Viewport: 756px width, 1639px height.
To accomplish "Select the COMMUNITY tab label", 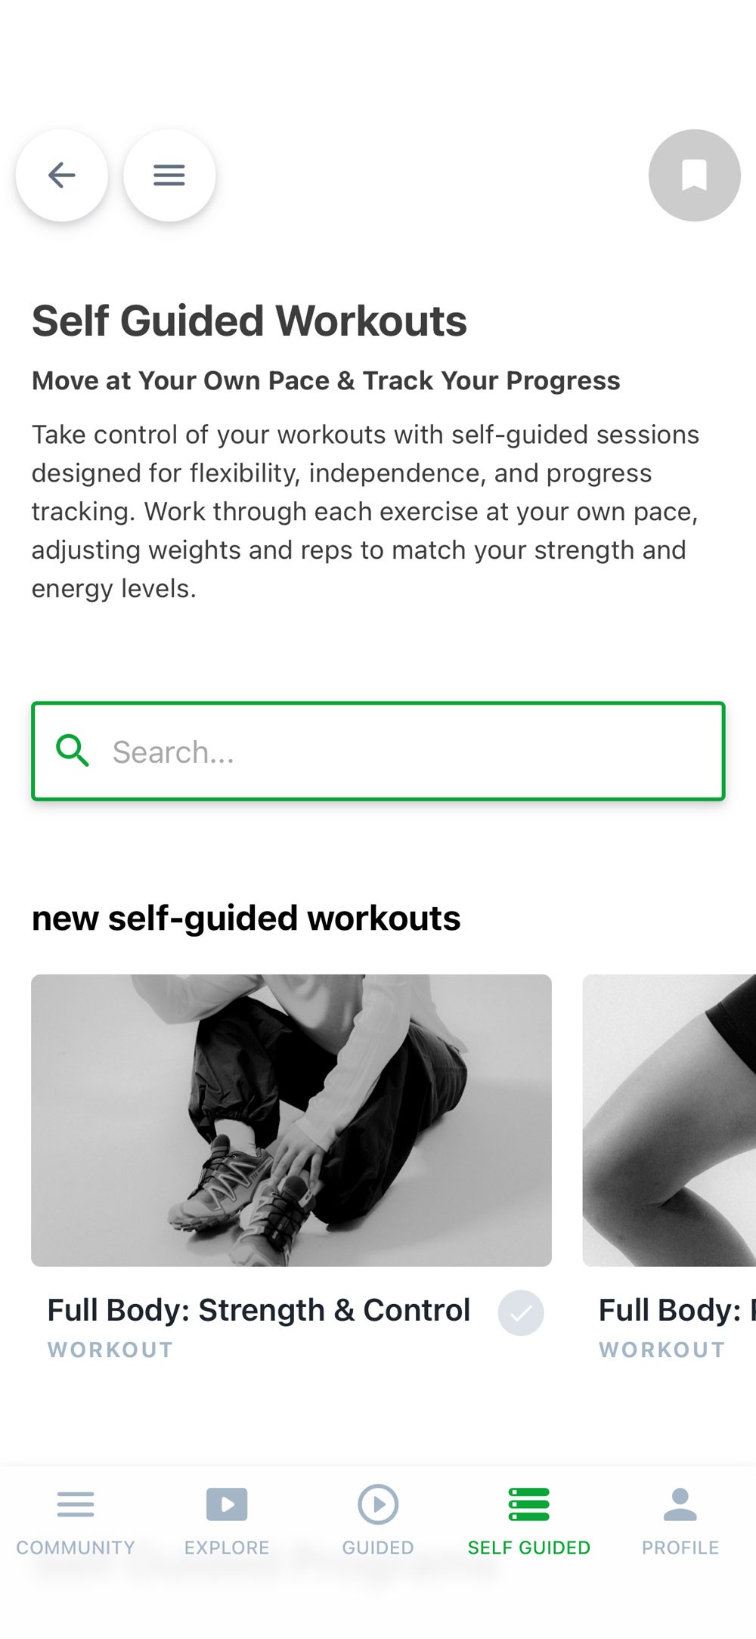I will 76,1548.
